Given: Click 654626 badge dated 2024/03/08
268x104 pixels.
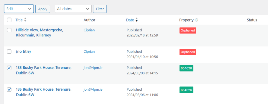Looking at the screenshot, I should (x=186, y=68).
